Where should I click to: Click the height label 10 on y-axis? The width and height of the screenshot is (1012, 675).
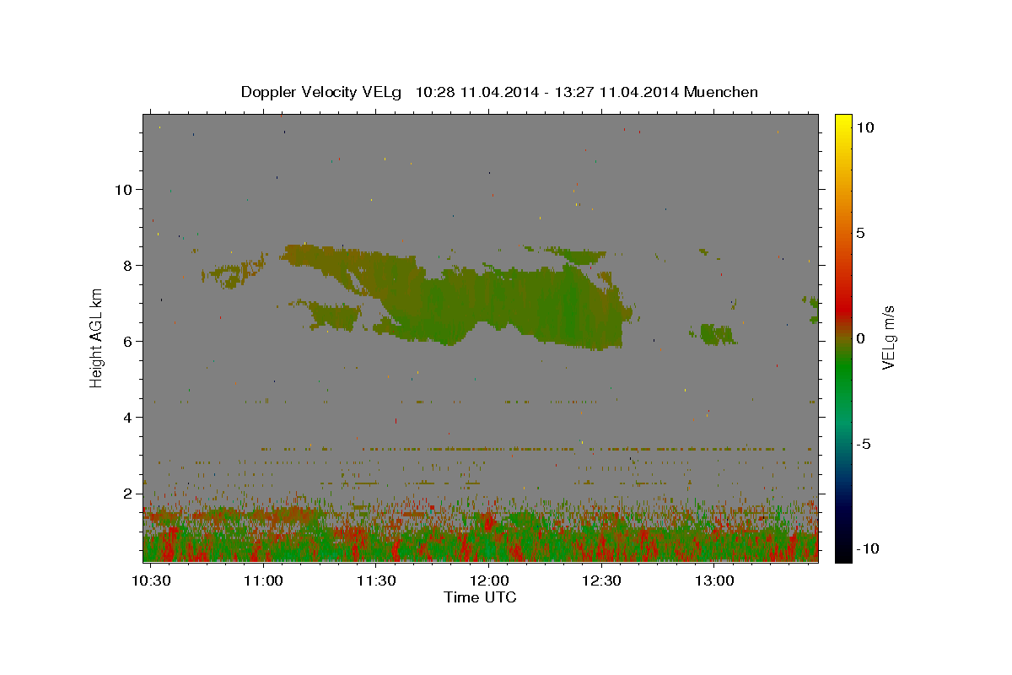[122, 190]
